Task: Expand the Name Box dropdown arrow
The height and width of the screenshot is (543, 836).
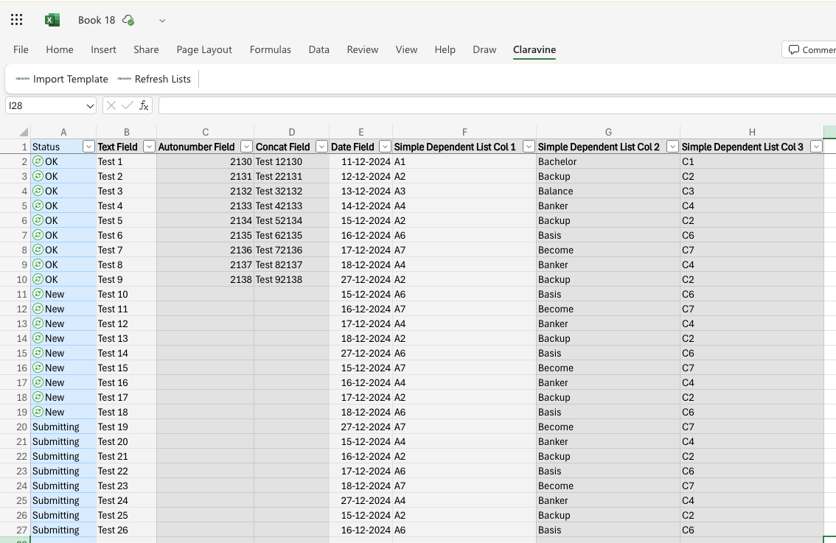Action: (x=90, y=106)
